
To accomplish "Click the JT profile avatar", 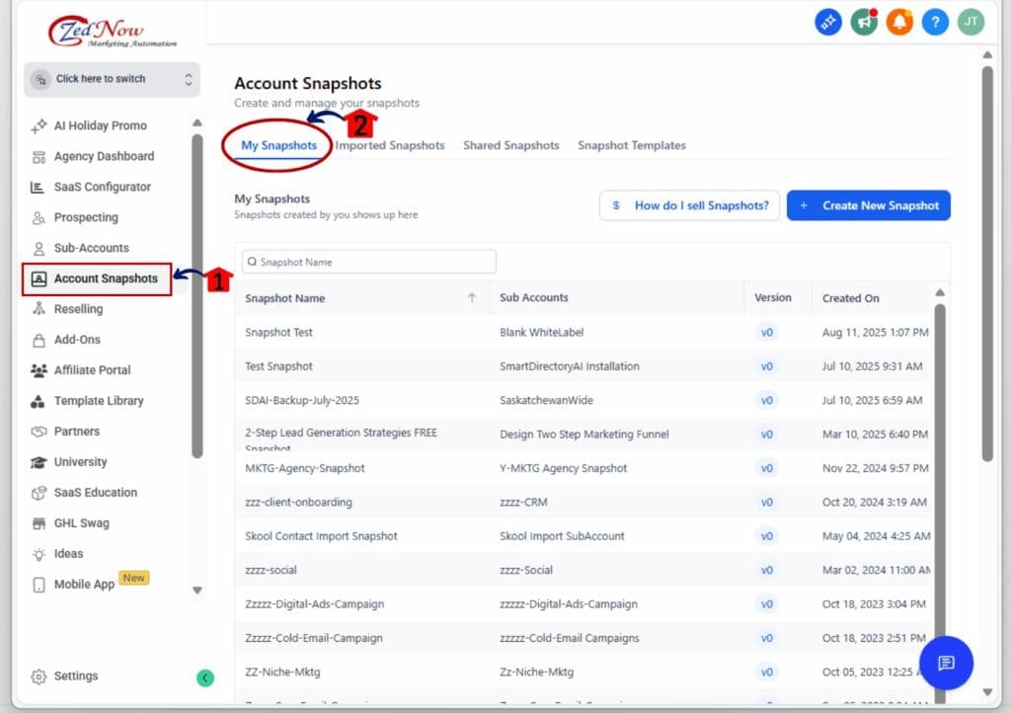I will (x=970, y=22).
